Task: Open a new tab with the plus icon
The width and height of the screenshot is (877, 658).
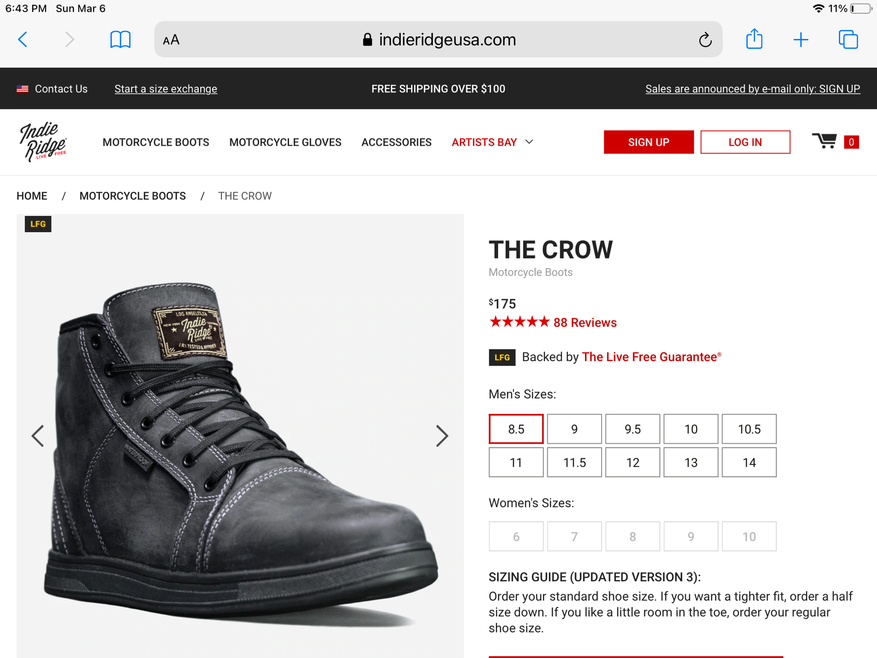Action: click(x=801, y=39)
